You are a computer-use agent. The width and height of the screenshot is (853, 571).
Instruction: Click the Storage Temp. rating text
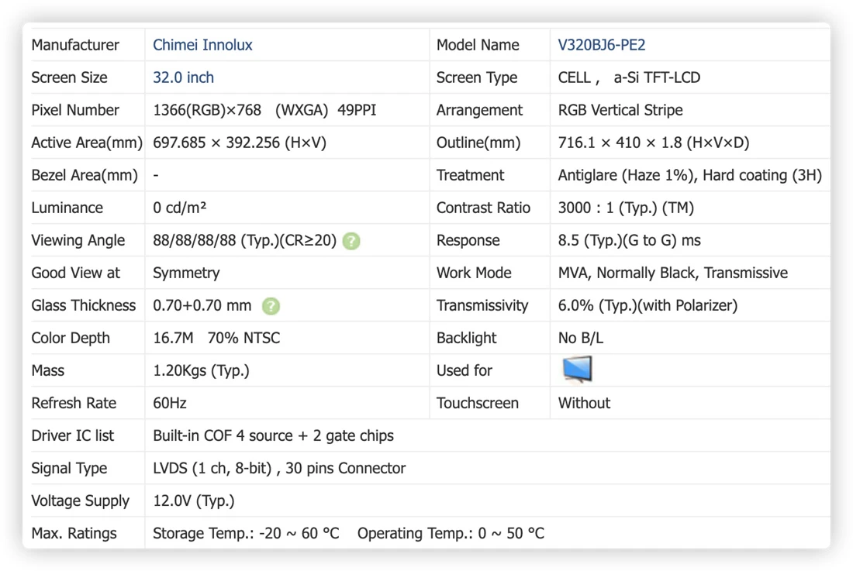246,534
